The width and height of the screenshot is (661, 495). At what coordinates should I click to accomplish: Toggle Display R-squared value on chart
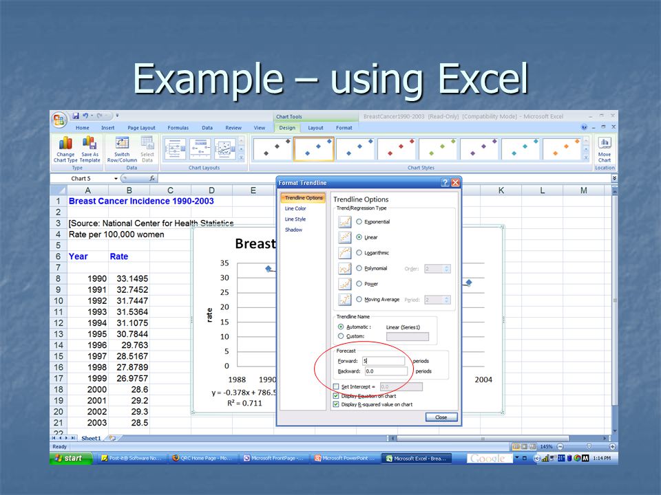[336, 404]
